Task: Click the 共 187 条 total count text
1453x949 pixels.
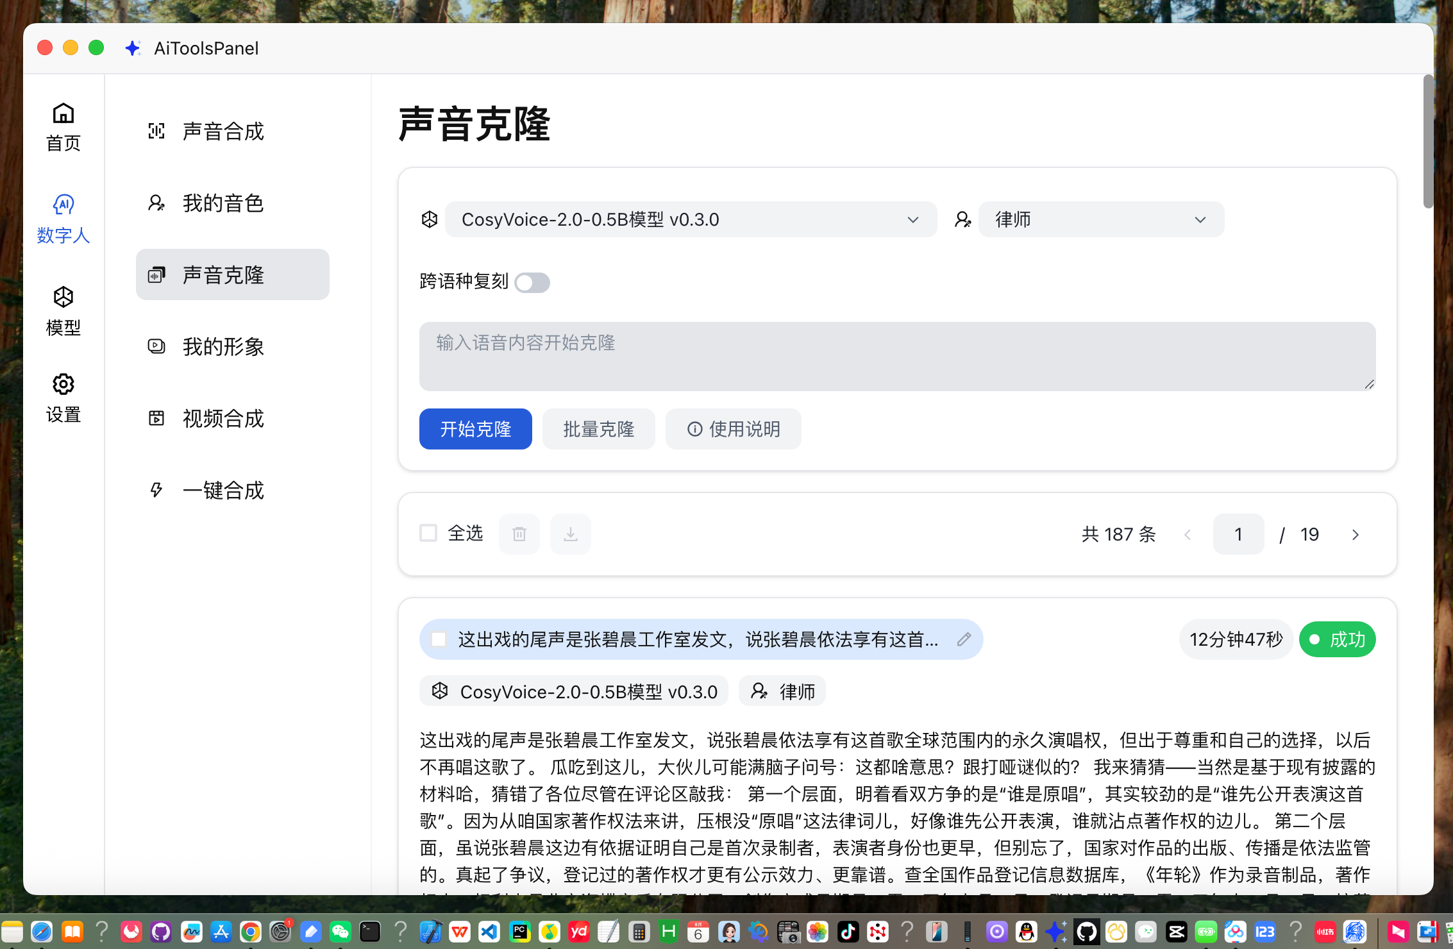Action: [1118, 534]
